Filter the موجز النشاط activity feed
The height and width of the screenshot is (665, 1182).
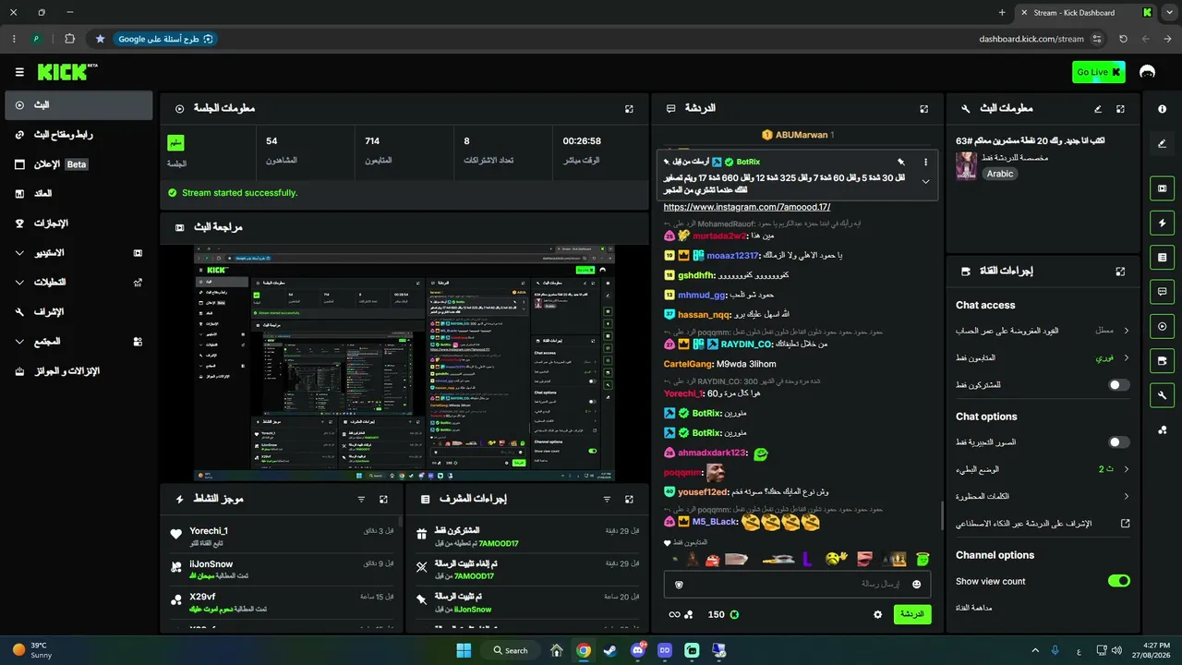pyautogui.click(x=361, y=499)
